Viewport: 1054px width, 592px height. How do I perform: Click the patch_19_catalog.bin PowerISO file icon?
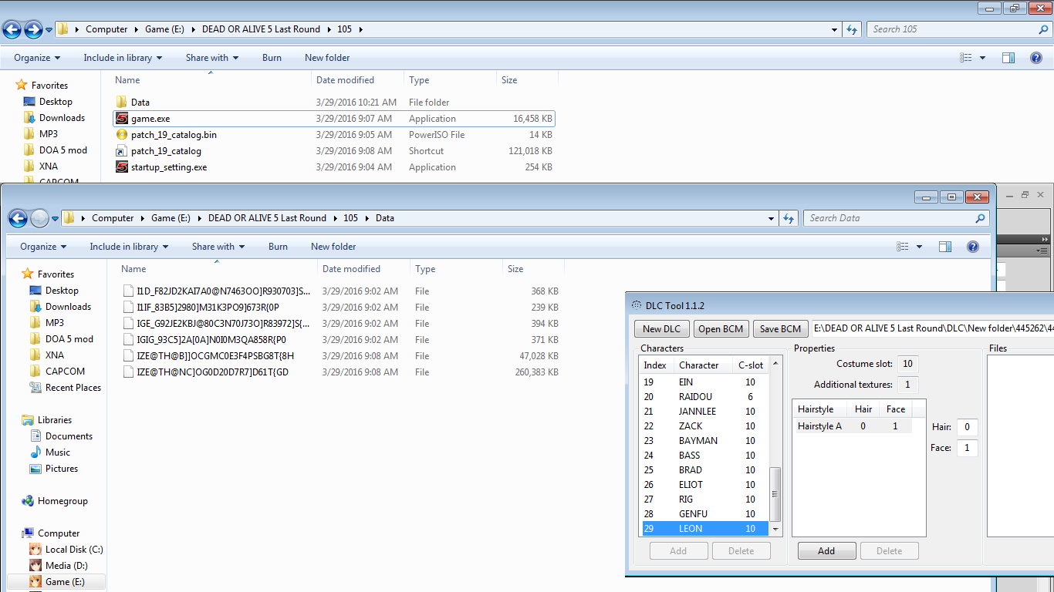click(122, 135)
